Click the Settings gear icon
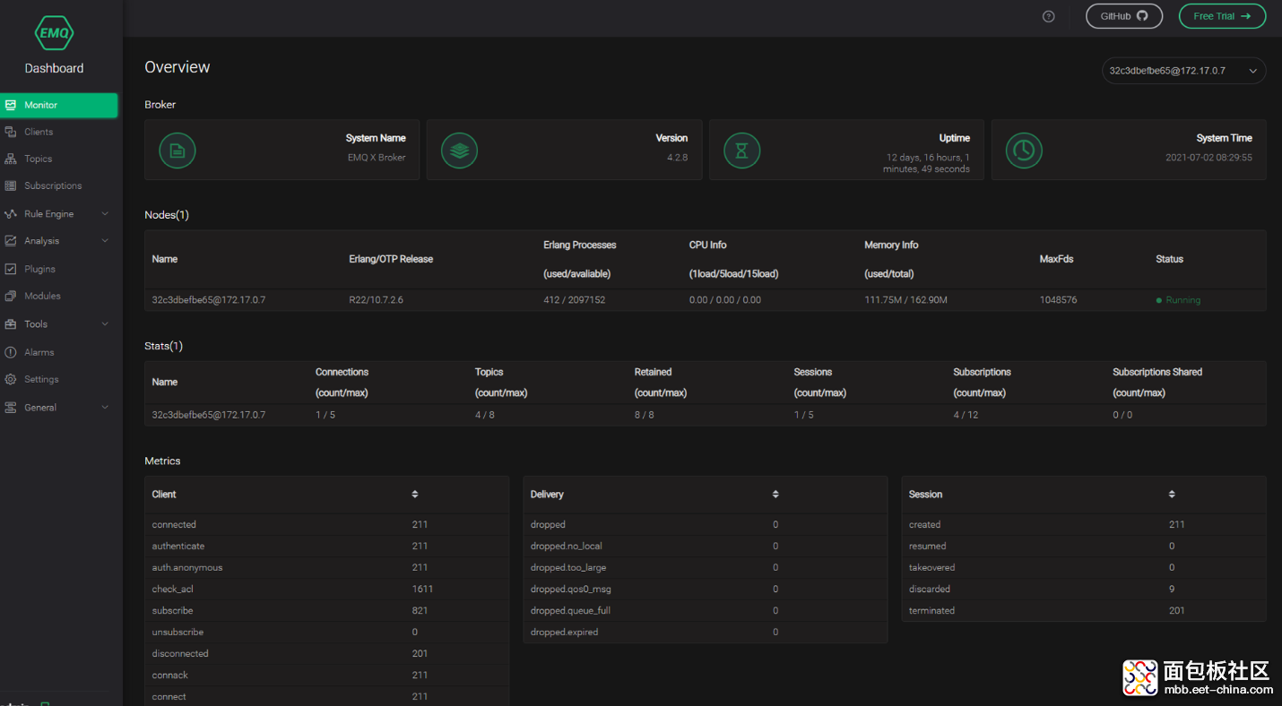Screen dimensions: 1282x706 tap(11, 379)
